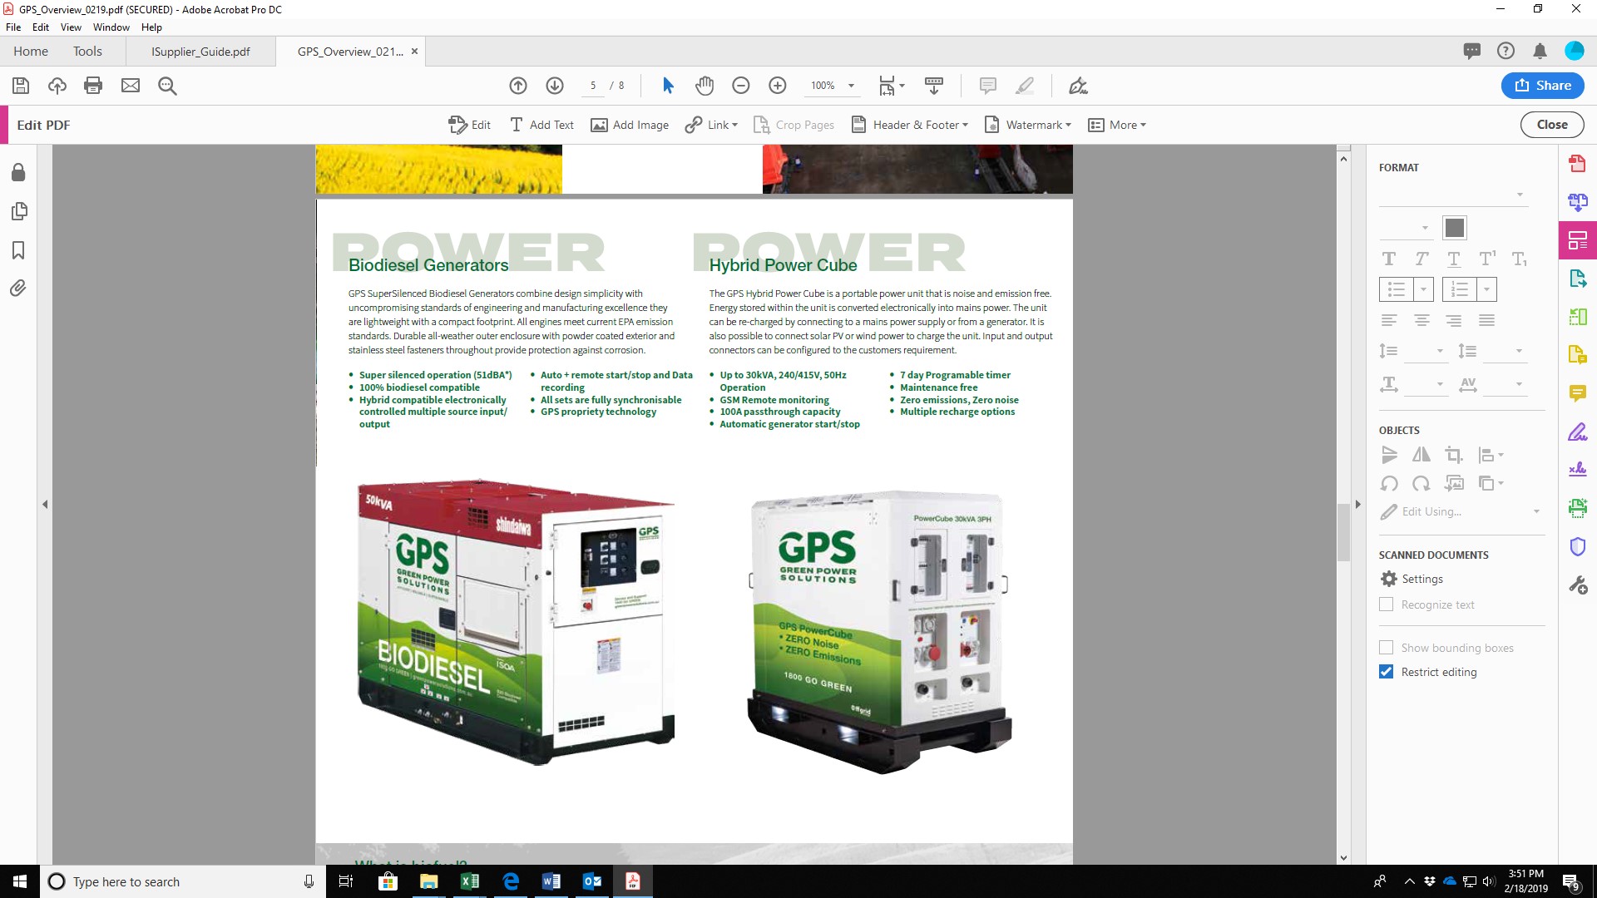Go to next page arrow
The height and width of the screenshot is (898, 1597).
(555, 86)
